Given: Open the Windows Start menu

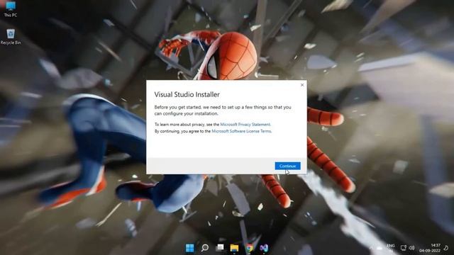Looking at the screenshot, I should [189, 248].
